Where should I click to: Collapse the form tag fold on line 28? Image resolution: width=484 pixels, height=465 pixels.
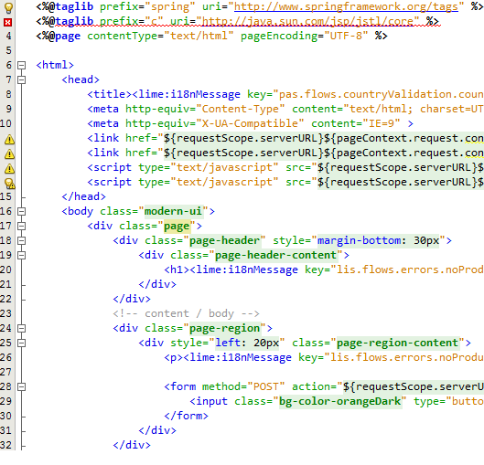click(21, 386)
